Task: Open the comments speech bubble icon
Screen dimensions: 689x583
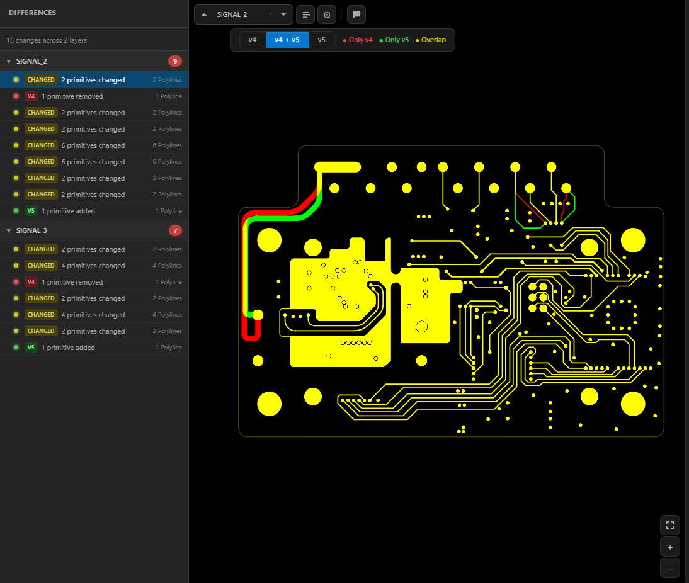Action: 356,14
